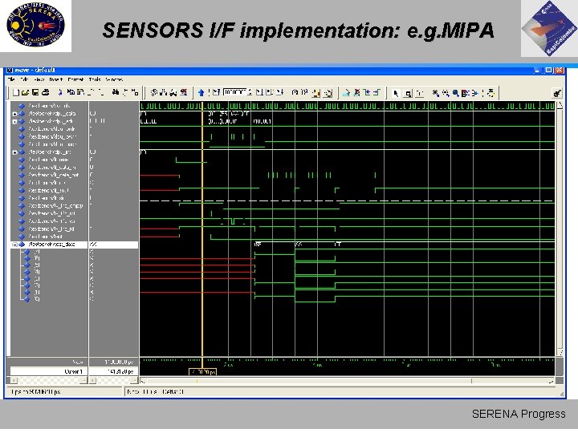Screen dimensions: 578x433
Task: Select bit (2) of the expanded bus
Action: 37,285
